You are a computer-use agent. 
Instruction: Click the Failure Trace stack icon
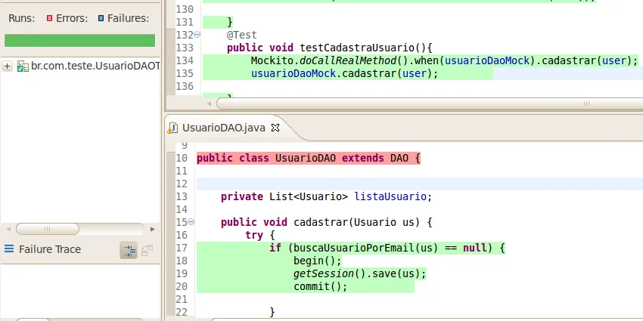tap(9, 249)
